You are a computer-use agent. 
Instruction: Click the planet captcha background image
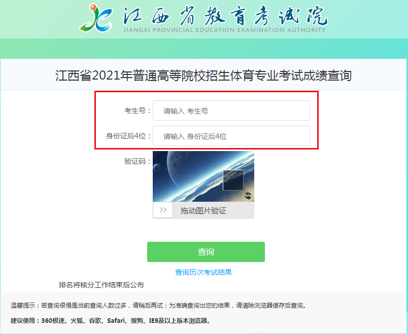(203, 176)
